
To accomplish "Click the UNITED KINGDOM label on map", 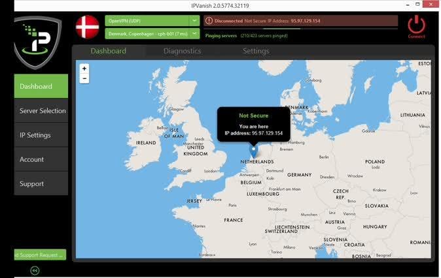I will (x=196, y=151).
